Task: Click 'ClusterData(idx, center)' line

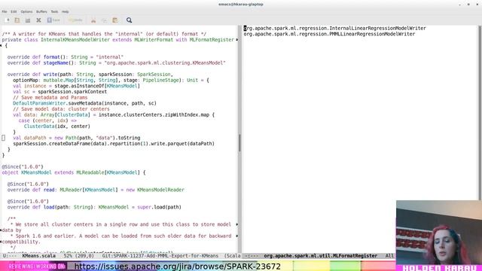Action: click(x=57, y=126)
